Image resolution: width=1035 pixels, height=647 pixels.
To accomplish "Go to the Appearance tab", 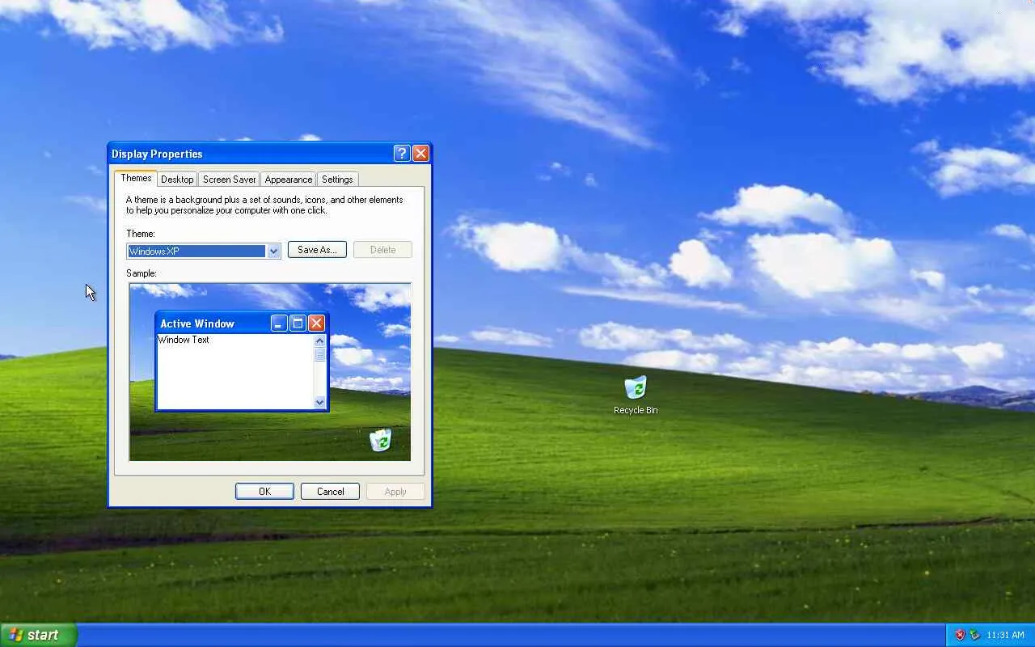I will coord(289,180).
